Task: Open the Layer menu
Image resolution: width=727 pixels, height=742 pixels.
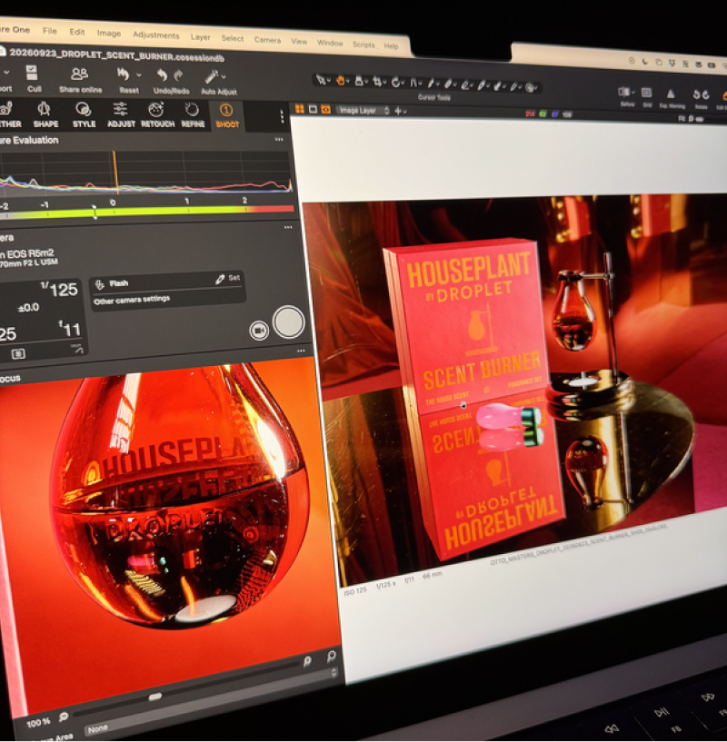Action: [x=200, y=37]
